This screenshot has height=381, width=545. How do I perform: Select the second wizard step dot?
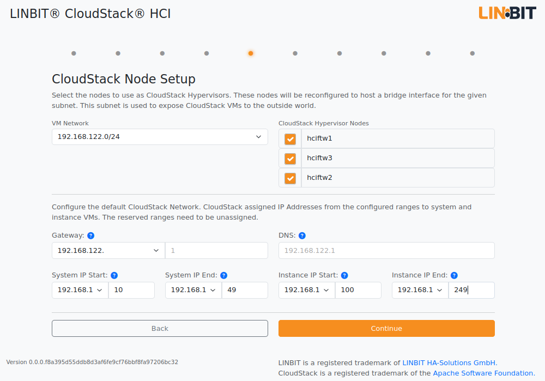[x=118, y=53]
